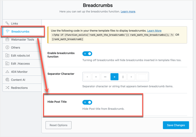Select the em dash separator option

[105, 77]
